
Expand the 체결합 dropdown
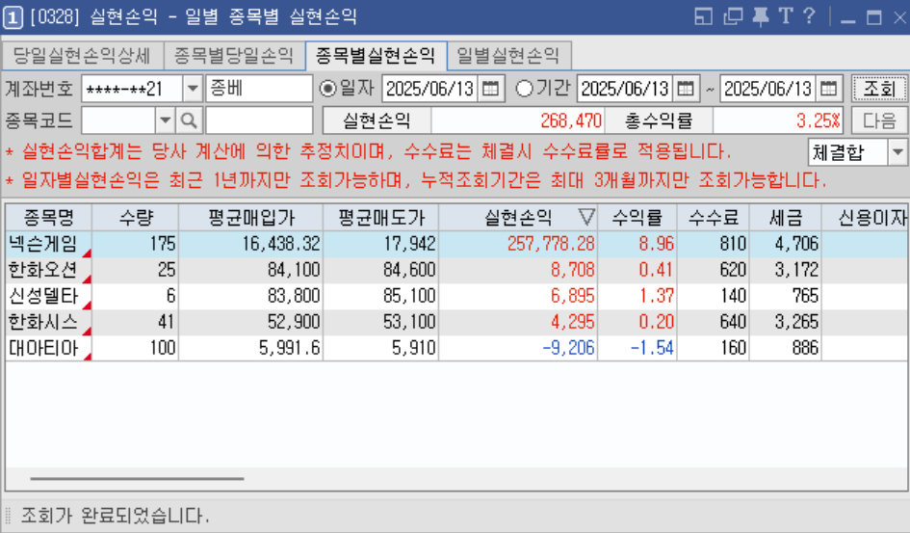(x=897, y=152)
